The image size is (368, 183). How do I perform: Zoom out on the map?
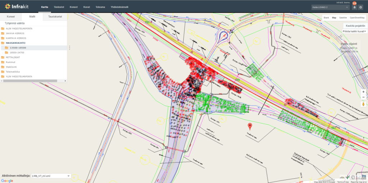point(363,97)
